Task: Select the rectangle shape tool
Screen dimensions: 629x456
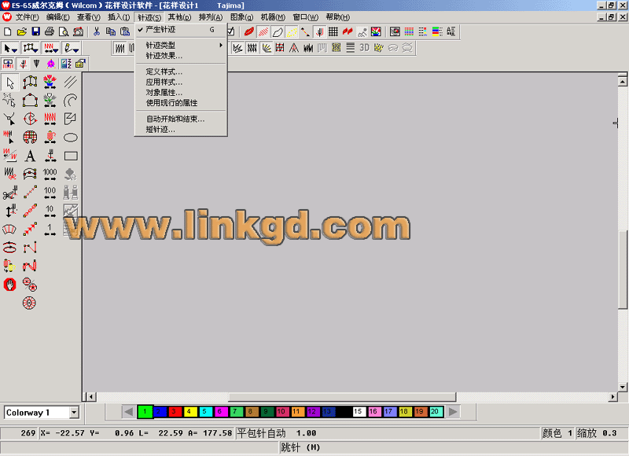Action: coord(70,156)
